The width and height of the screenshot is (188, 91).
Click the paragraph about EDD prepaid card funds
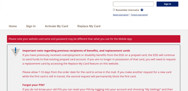(99, 59)
